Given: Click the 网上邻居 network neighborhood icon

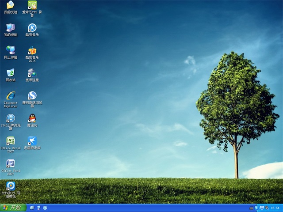Looking at the screenshot, I should click(x=10, y=50).
